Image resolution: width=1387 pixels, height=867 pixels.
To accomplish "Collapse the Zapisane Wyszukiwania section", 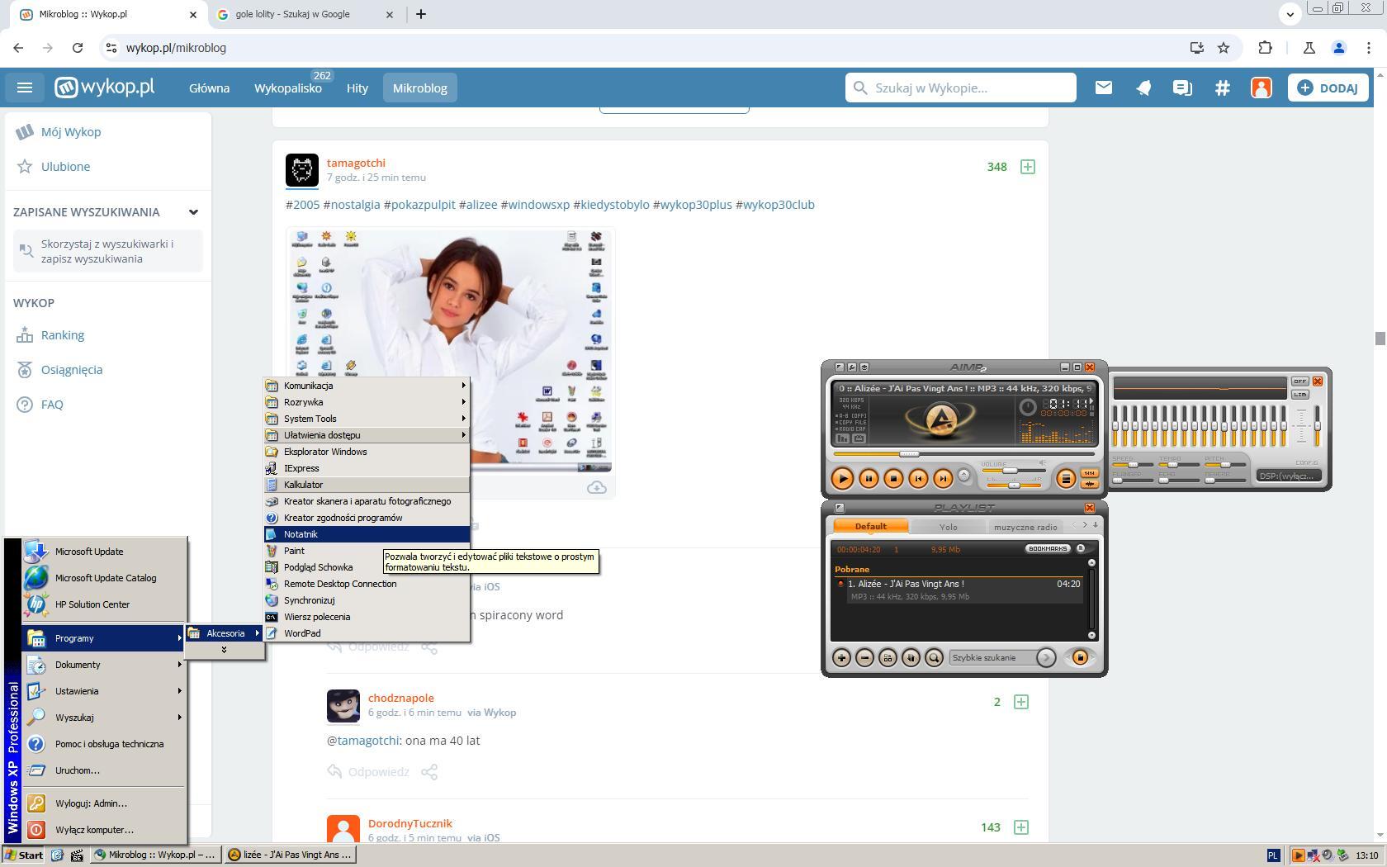I will [x=193, y=212].
